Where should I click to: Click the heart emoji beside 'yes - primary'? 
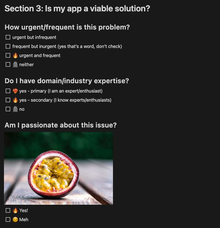[15, 91]
